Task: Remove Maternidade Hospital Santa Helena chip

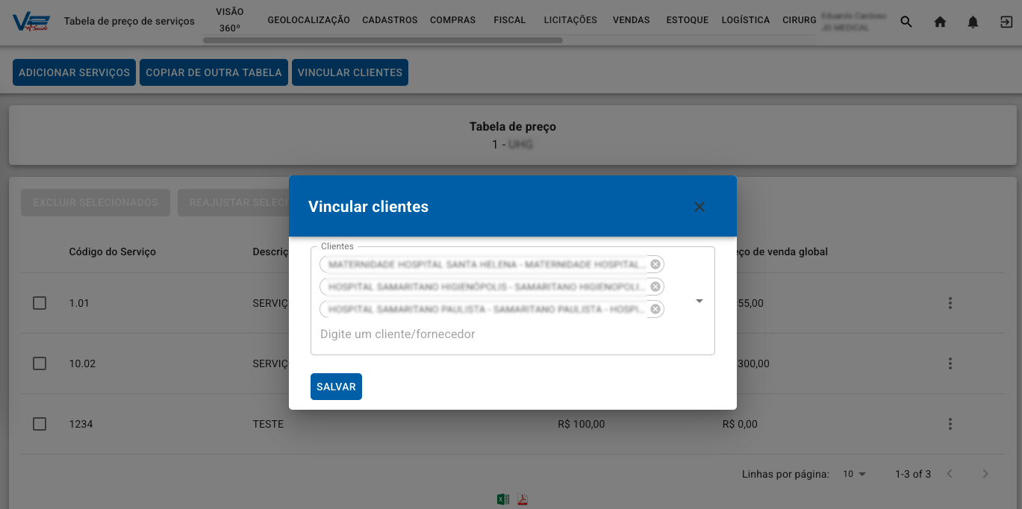Action: coord(655,264)
